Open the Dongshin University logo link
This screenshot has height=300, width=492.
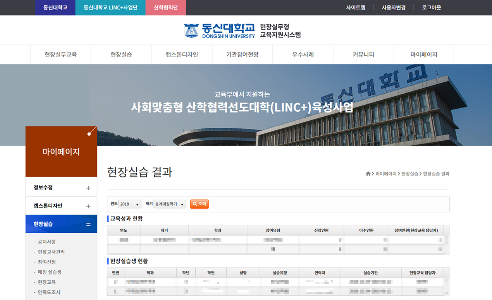click(x=220, y=31)
